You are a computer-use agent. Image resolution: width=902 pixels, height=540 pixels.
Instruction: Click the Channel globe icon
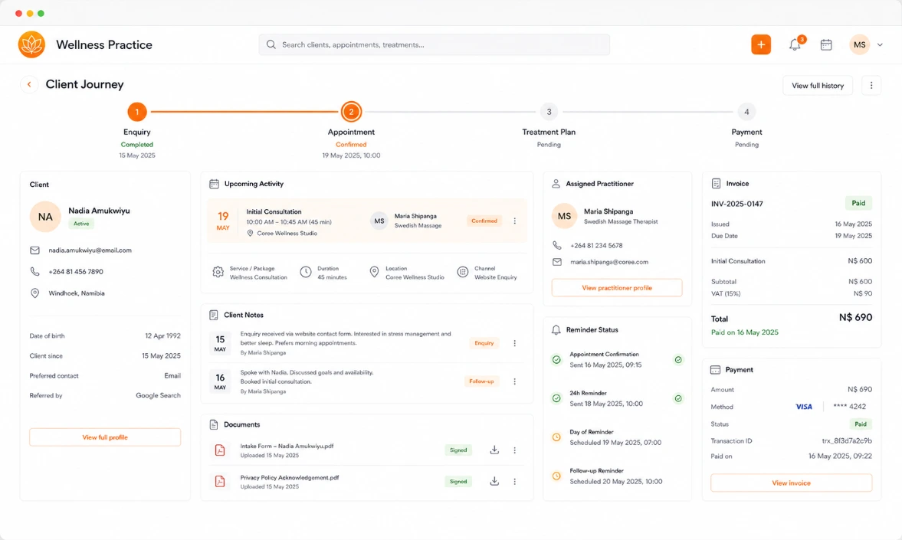click(x=463, y=272)
